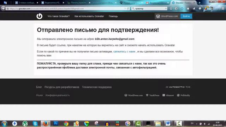
Task: Click the VaultPress footer link
Action: pyautogui.click(x=153, y=95)
